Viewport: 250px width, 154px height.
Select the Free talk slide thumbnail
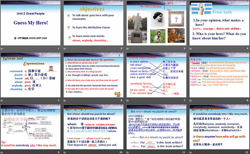click(x=219, y=23)
